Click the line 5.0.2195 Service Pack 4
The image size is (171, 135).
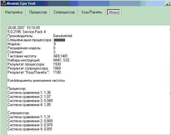27,32
